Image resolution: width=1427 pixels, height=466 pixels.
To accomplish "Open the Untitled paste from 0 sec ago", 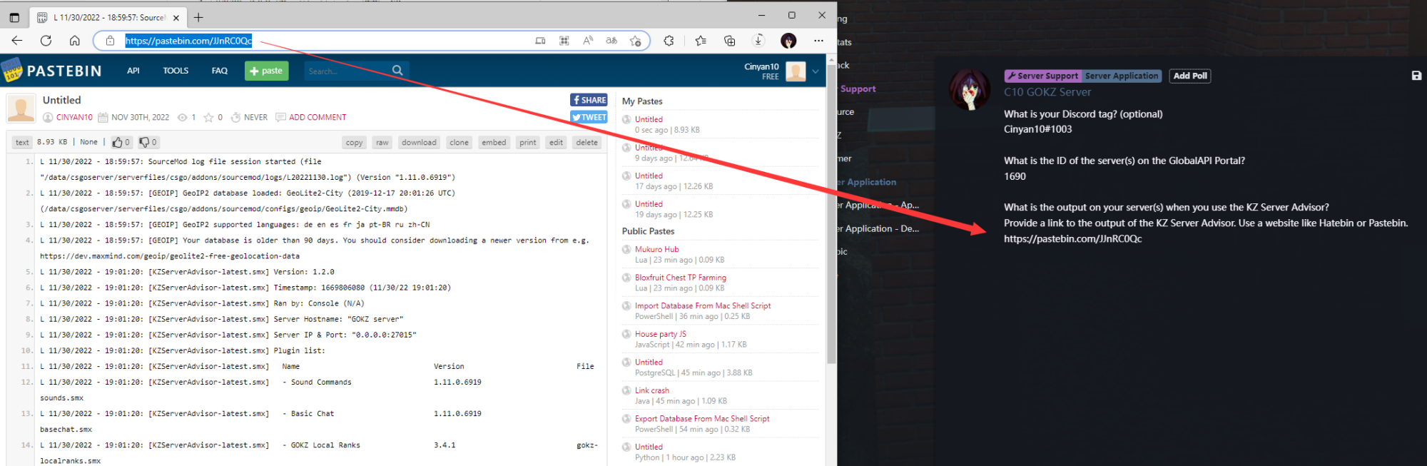I will pos(649,119).
